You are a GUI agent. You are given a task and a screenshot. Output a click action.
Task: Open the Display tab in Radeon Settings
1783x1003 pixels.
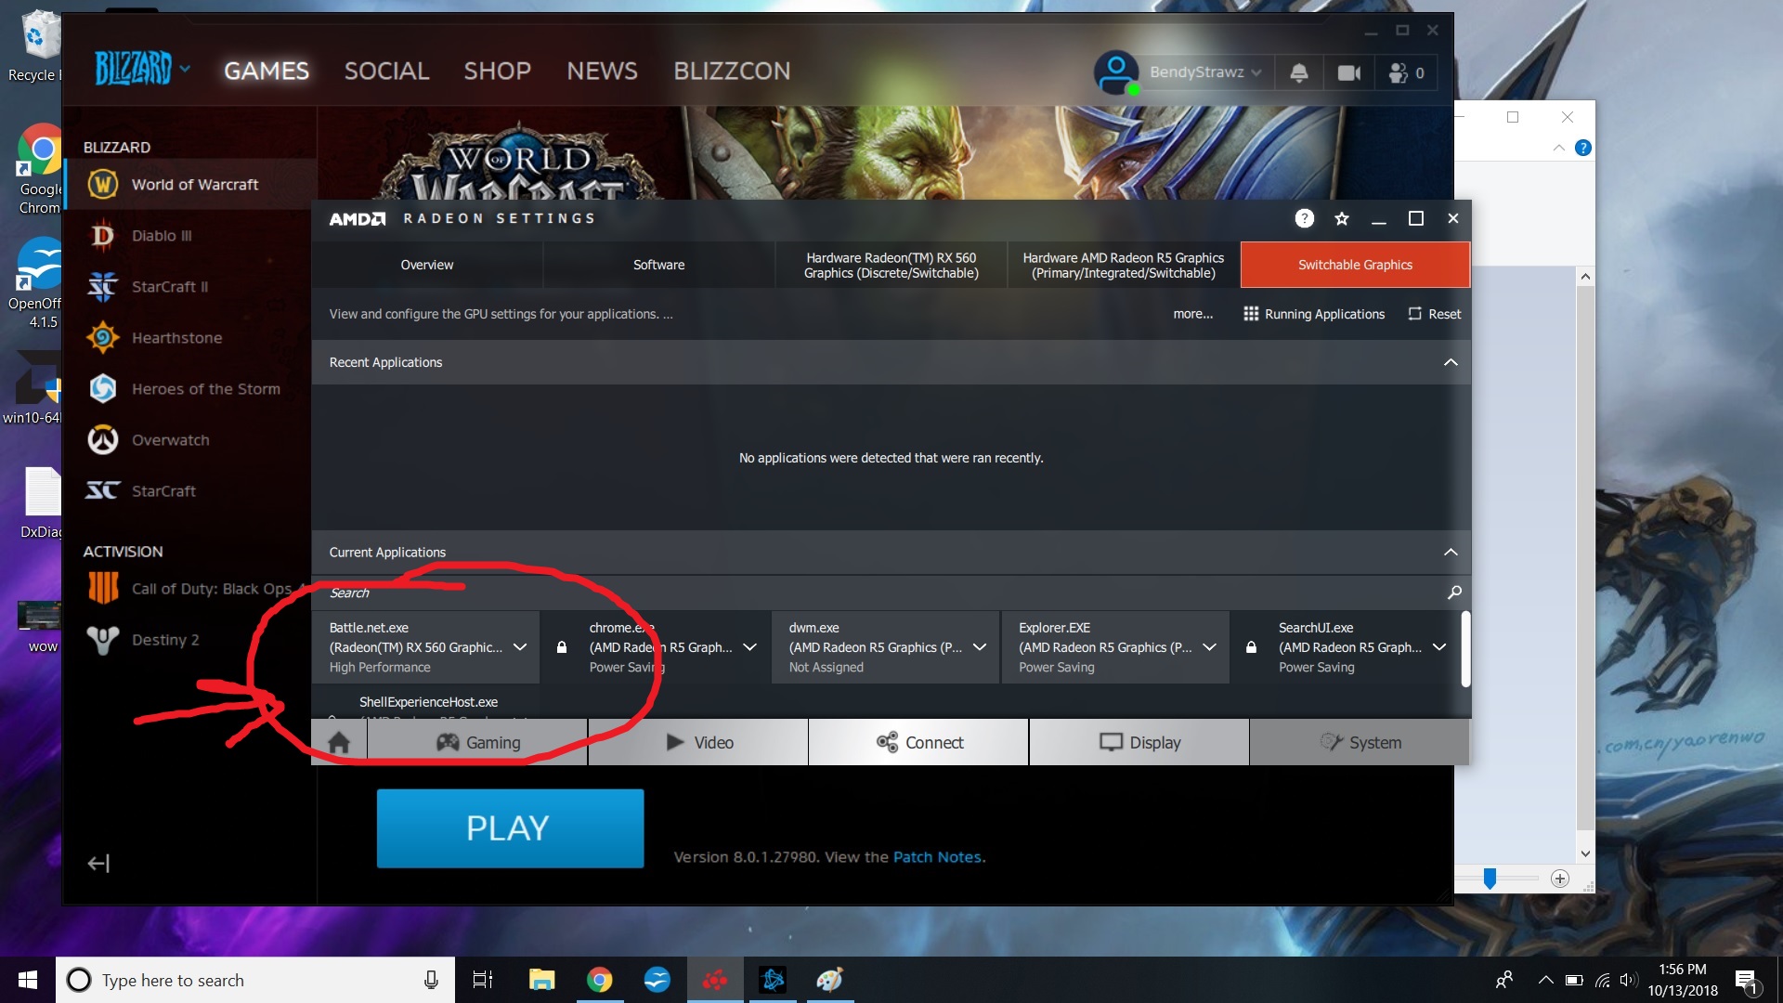point(1139,742)
